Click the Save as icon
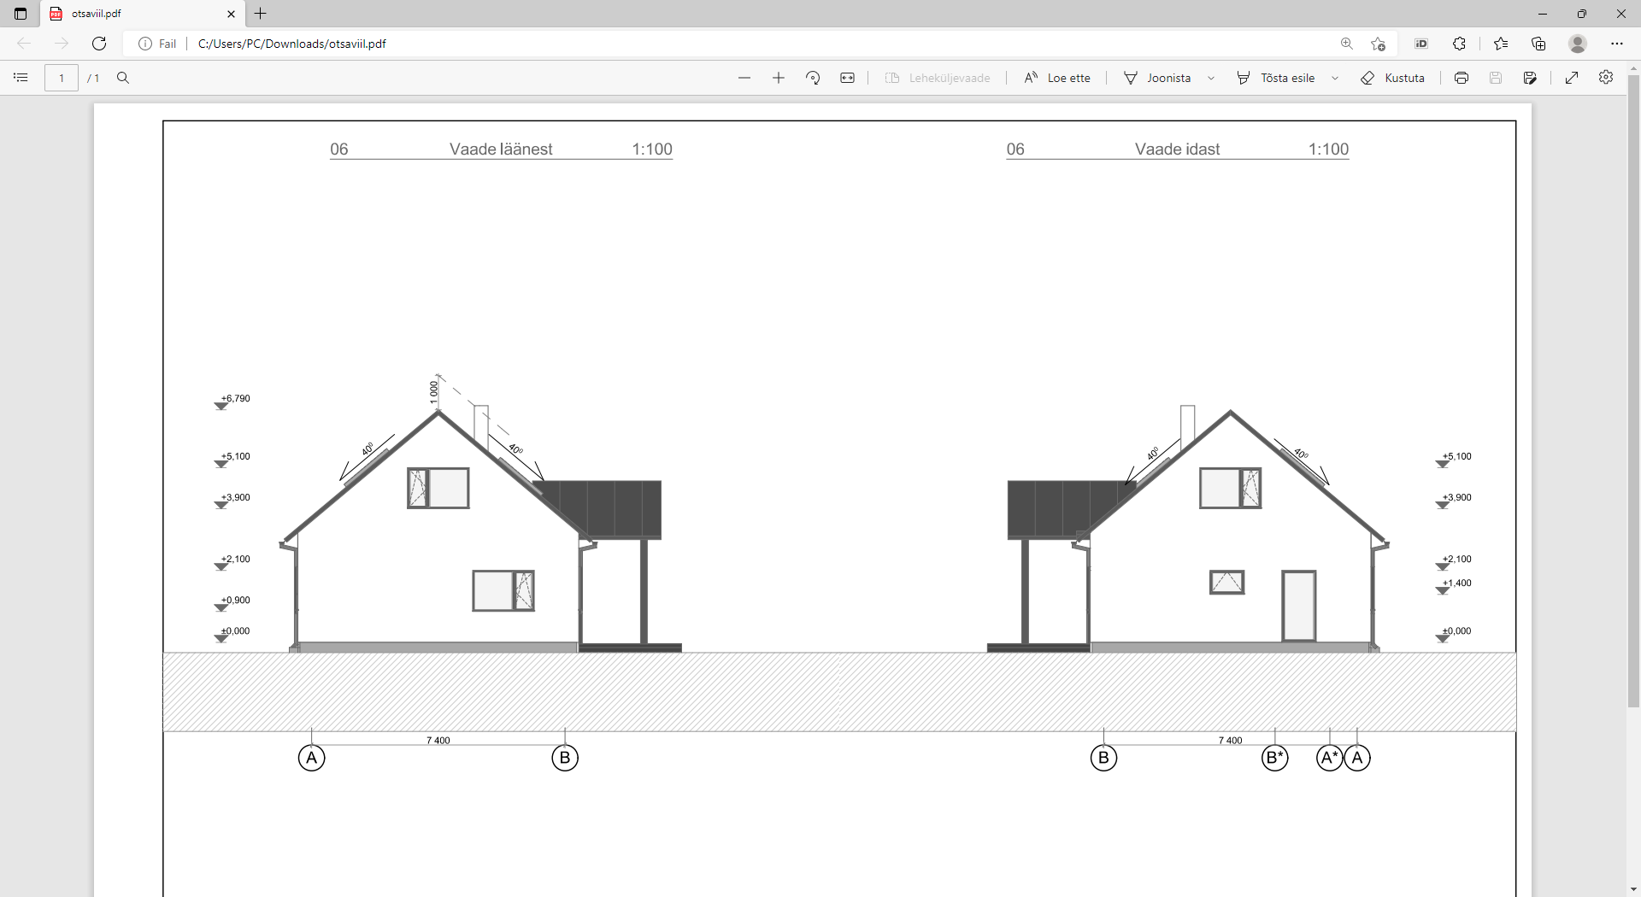The image size is (1641, 897). (1530, 78)
